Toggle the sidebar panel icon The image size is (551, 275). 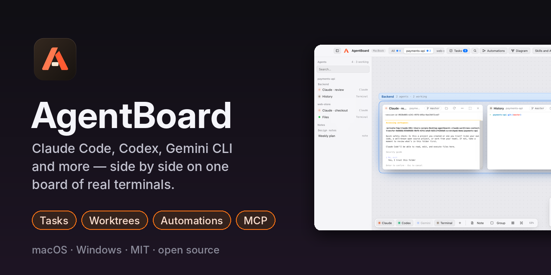[x=337, y=51]
